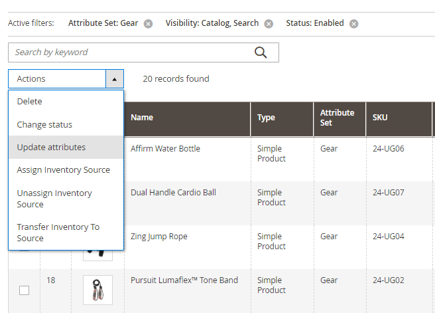Sort the grid by the Name column header
Viewport: 435px width, 313px height.
click(142, 118)
